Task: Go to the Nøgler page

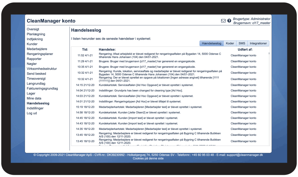Action: (x=32, y=64)
